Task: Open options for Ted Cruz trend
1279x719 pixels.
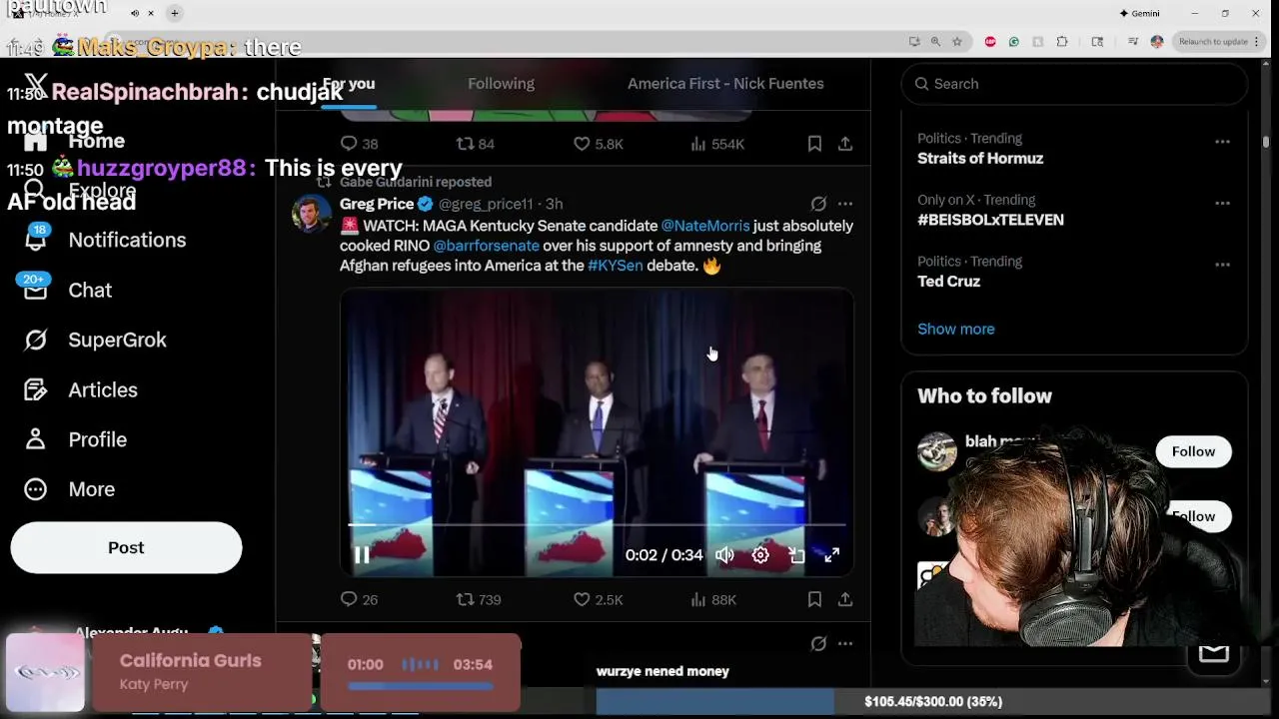Action: click(1222, 265)
